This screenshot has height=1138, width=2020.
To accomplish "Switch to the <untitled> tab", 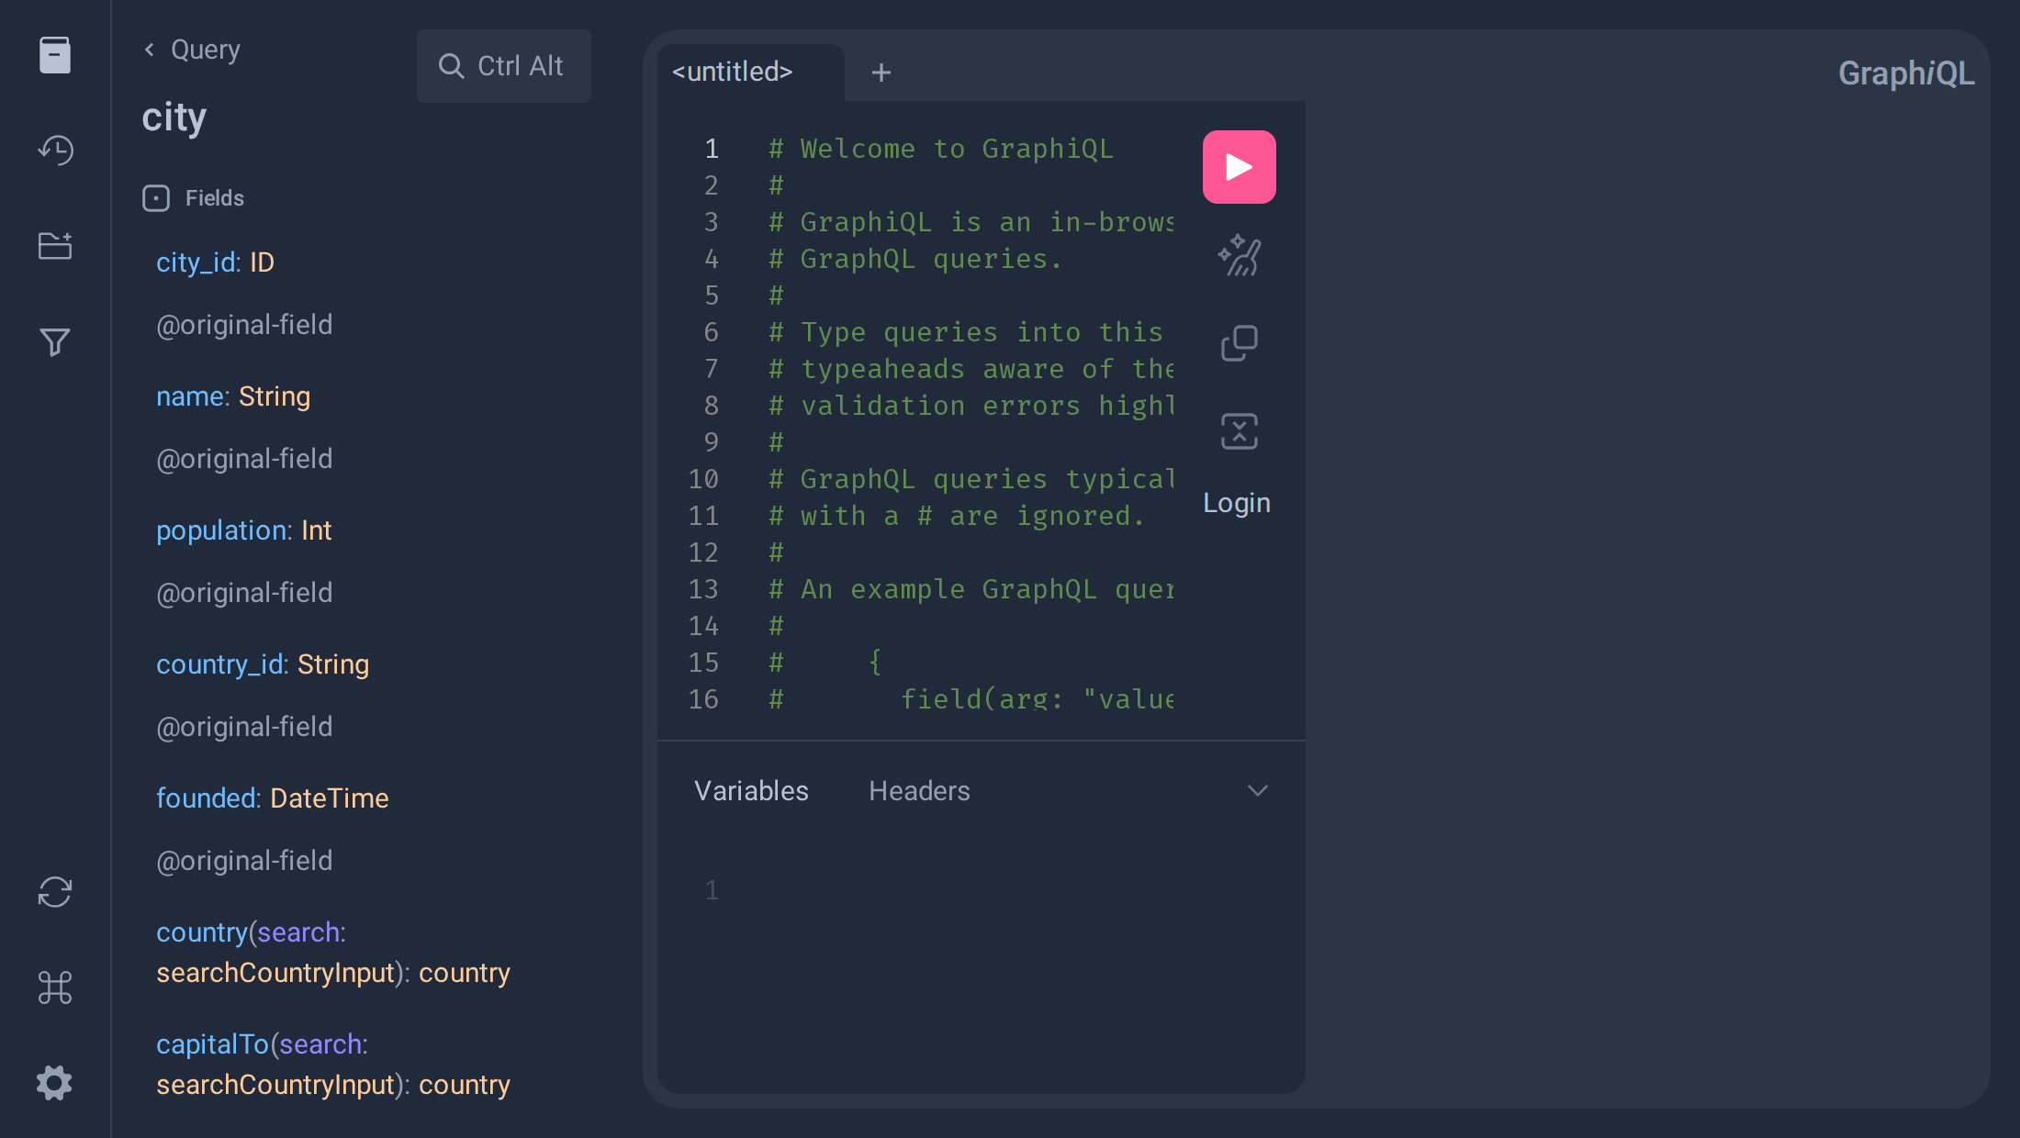I will tap(733, 72).
